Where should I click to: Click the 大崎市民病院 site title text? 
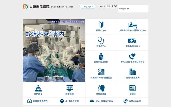(x=39, y=7)
